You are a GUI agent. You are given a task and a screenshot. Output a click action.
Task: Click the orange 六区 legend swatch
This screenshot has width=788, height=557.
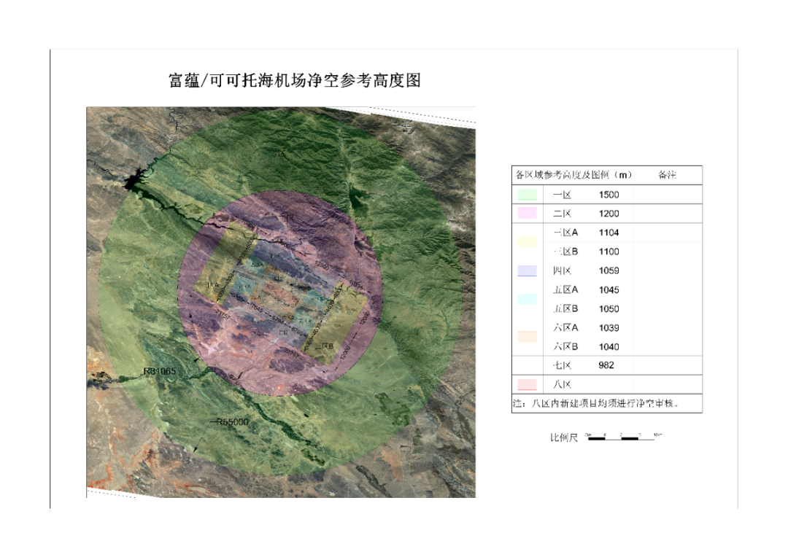click(x=526, y=337)
